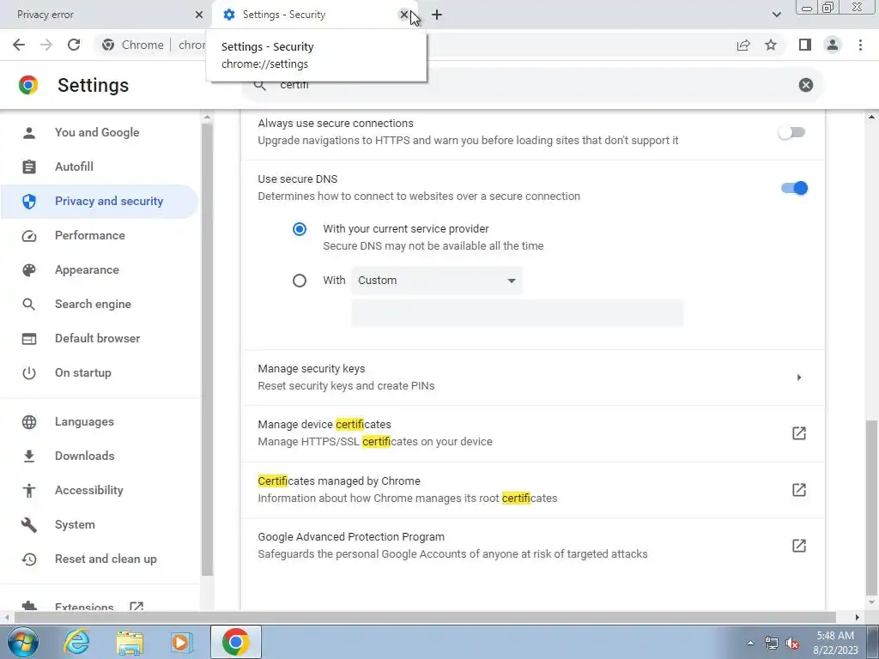Open the Windows Start menu
This screenshot has width=879, height=659.
tap(23, 642)
